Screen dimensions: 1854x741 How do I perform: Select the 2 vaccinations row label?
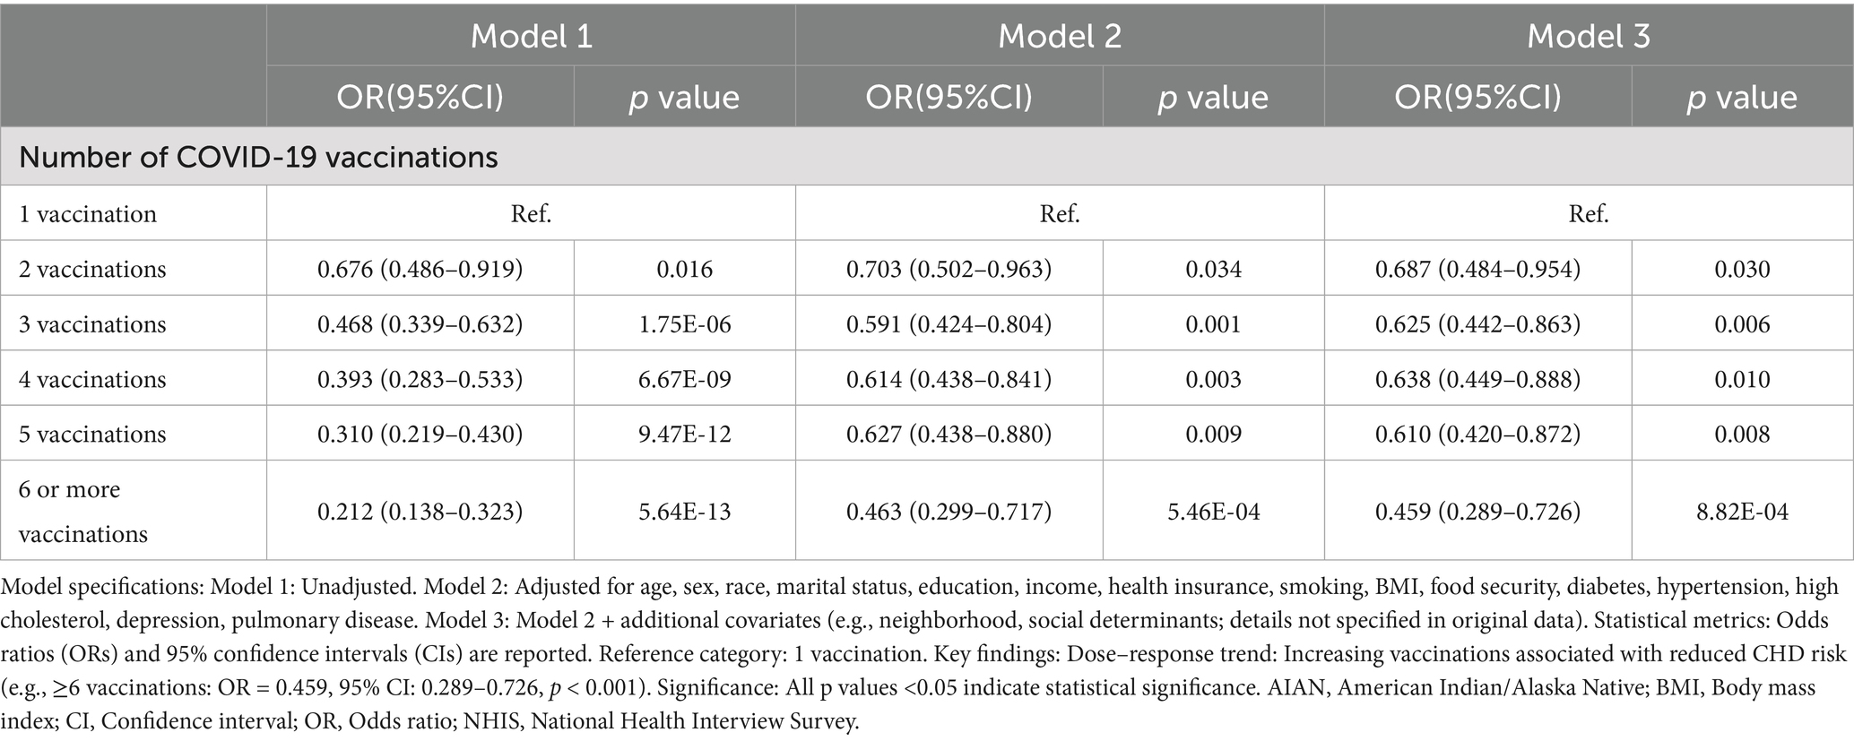click(x=92, y=269)
